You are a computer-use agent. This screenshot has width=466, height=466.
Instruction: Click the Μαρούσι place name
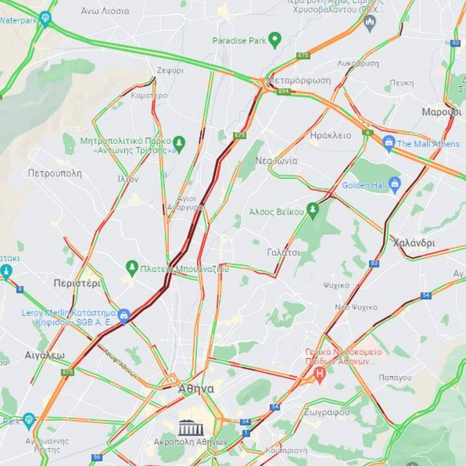pos(442,112)
